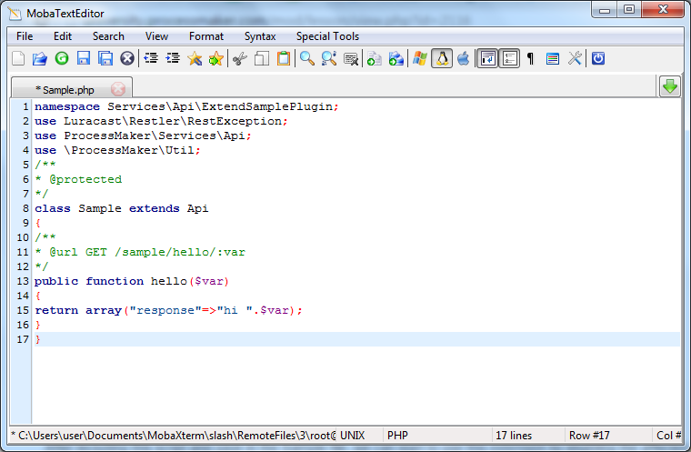The height and width of the screenshot is (452, 691).
Task: Open the Special Tools menu
Action: click(x=327, y=36)
